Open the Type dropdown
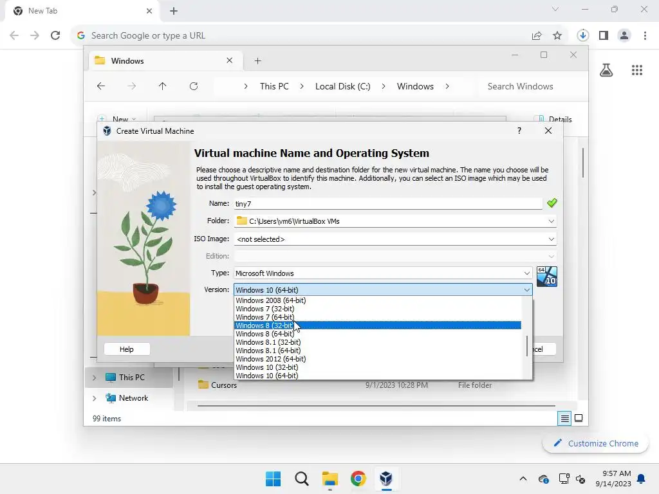659x494 pixels. pos(526,273)
